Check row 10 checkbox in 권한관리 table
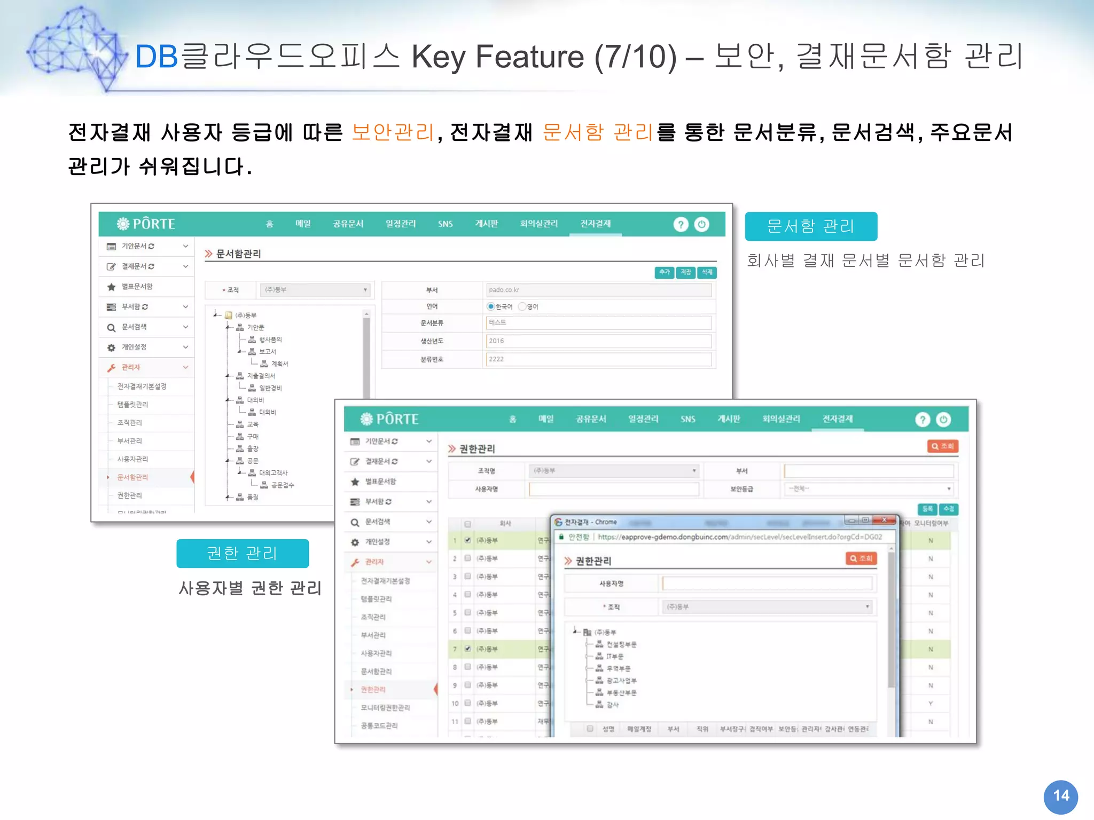1094x820 pixels. click(468, 704)
